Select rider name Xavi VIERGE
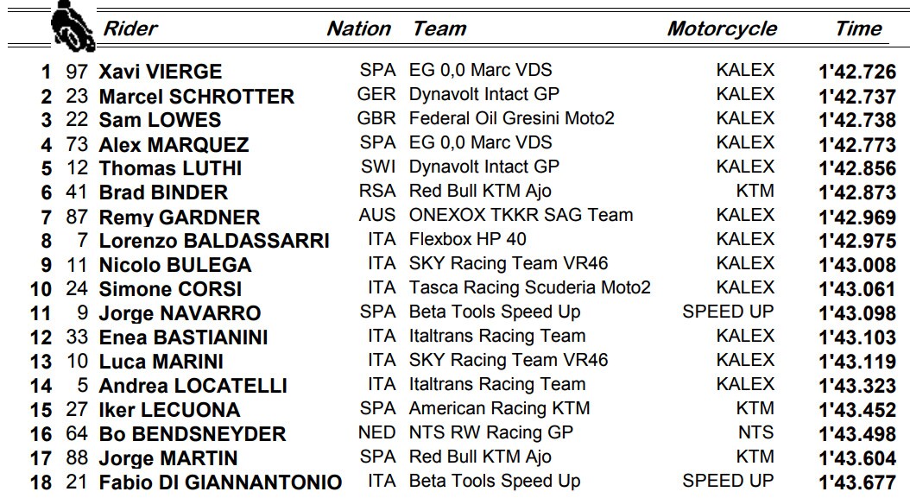This screenshot has width=910, height=498. pyautogui.click(x=161, y=72)
